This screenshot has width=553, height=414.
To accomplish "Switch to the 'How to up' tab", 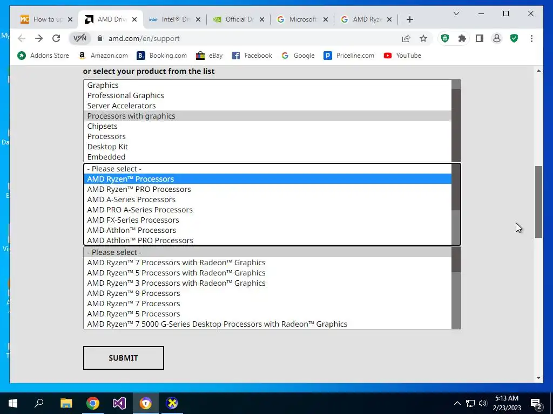I will pyautogui.click(x=42, y=19).
